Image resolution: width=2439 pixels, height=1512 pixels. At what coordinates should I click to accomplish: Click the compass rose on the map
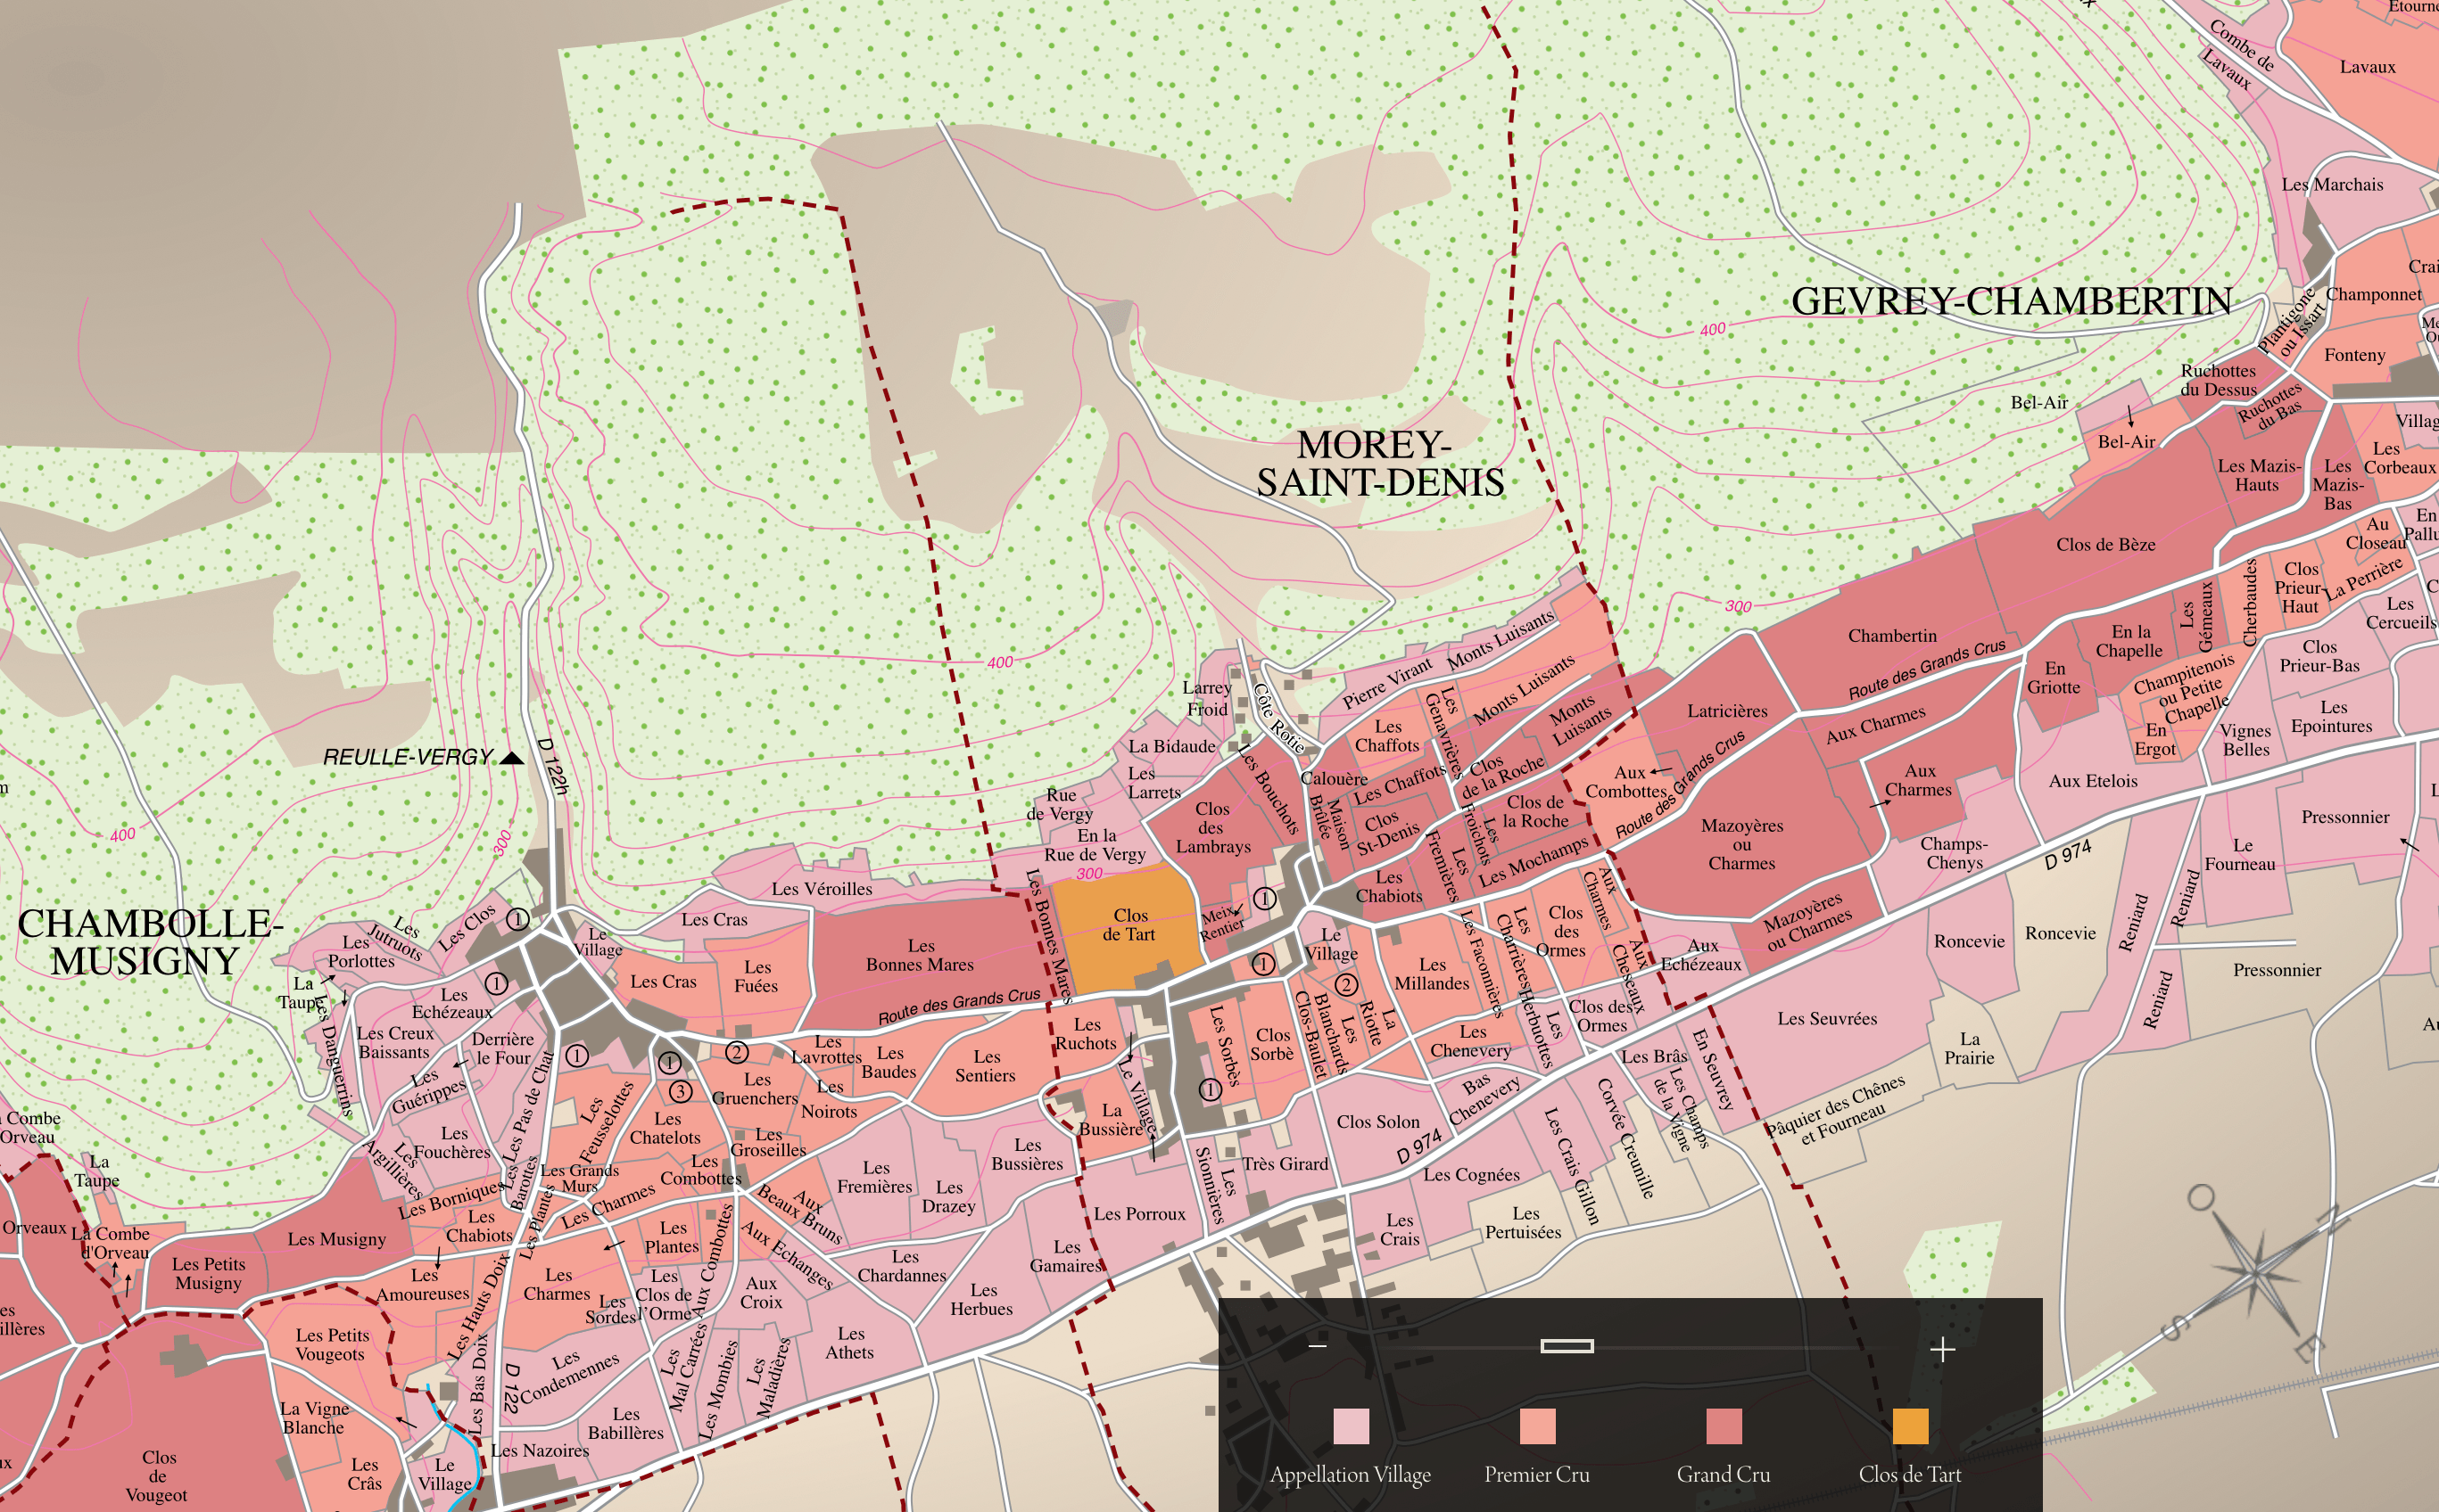click(2256, 1272)
